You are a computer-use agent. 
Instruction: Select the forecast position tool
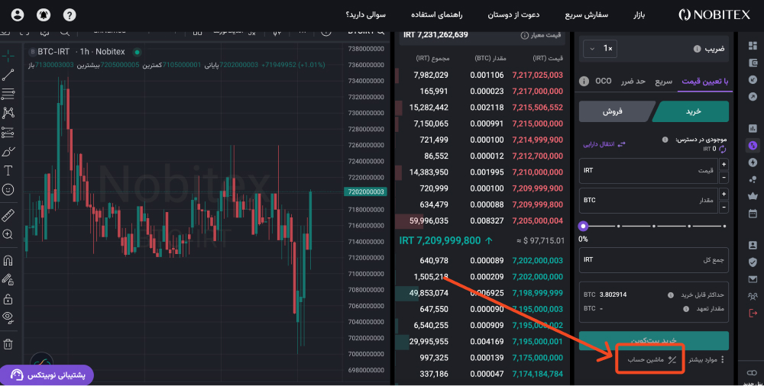[8, 132]
